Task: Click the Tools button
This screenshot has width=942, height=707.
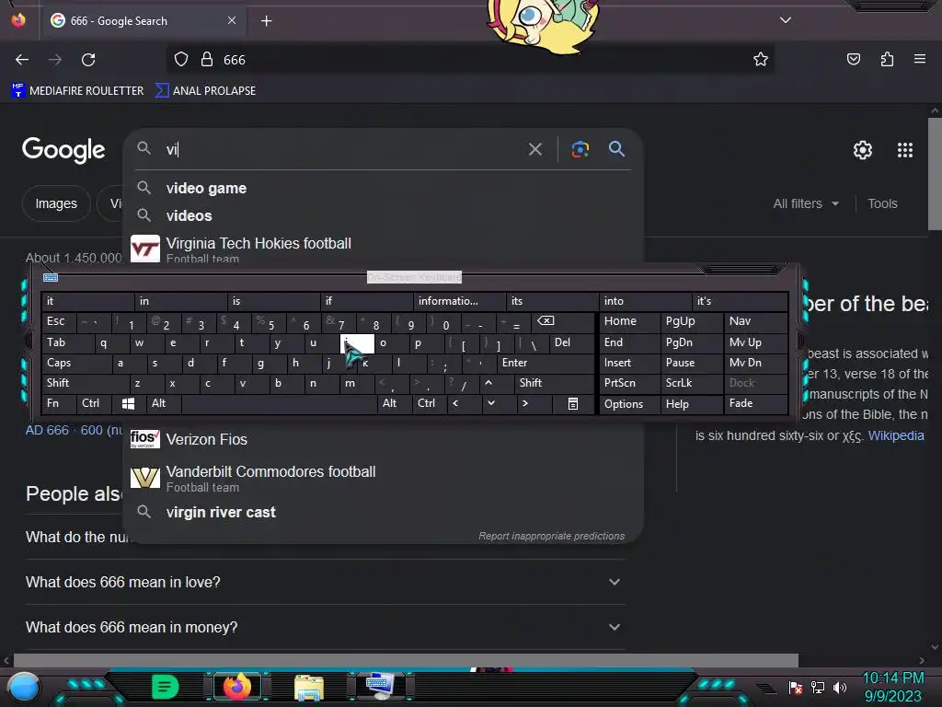Action: point(882,203)
